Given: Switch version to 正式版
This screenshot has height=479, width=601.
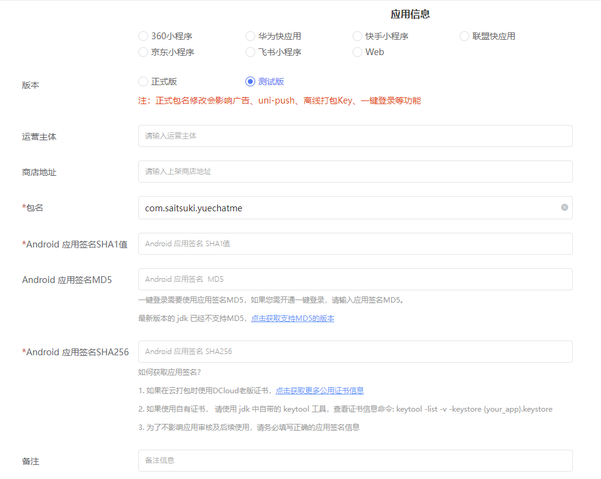Looking at the screenshot, I should [x=143, y=81].
